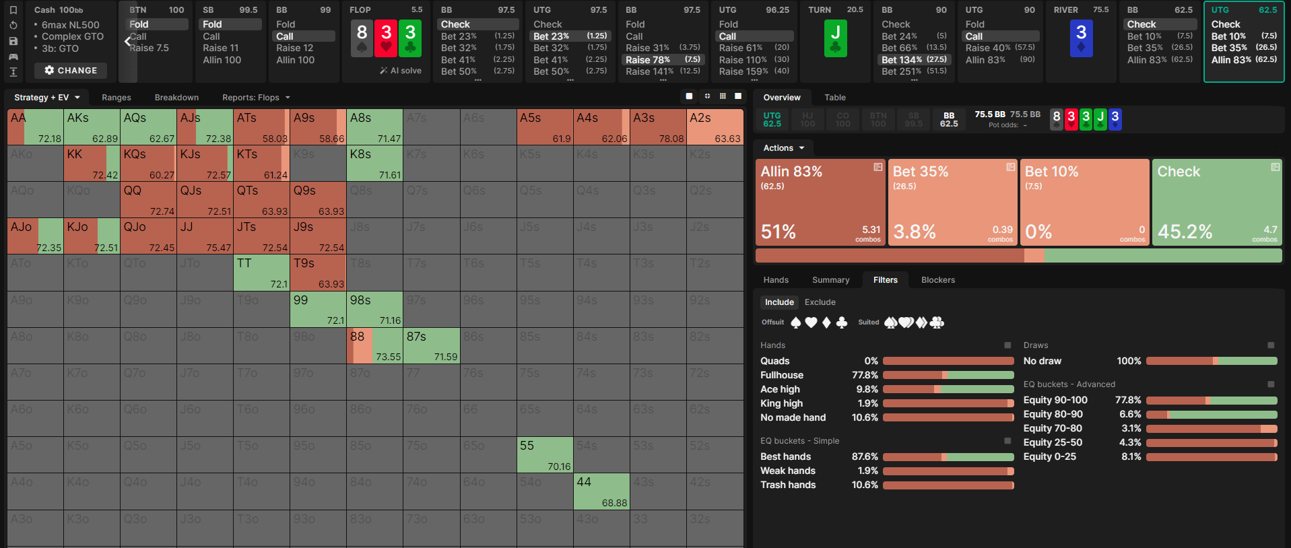Select the suited hearts filter icon
The image size is (1291, 548).
point(906,322)
